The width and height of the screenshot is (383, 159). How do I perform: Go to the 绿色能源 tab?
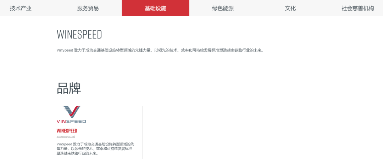[x=223, y=8]
